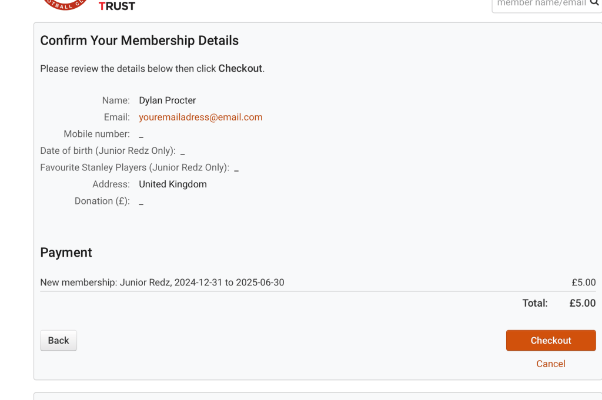602x400 pixels.
Task: Click the £5.00 line item price
Action: (583, 283)
